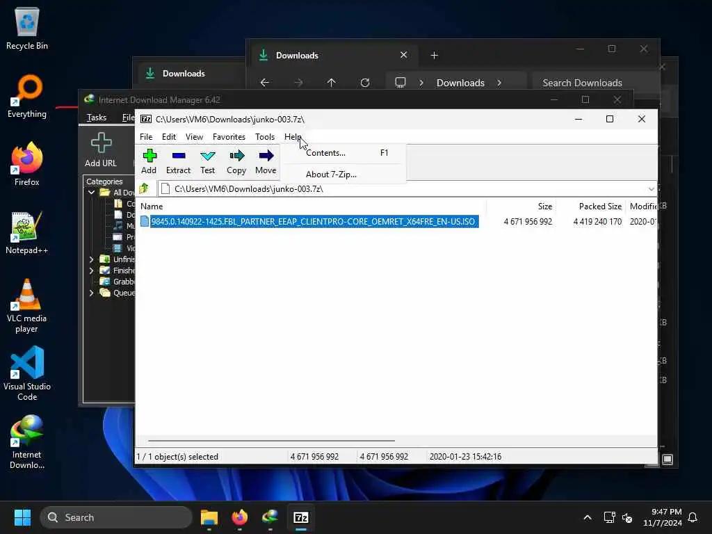712x534 pixels.
Task: Select the VLC media player desktop icon
Action: [x=27, y=306]
